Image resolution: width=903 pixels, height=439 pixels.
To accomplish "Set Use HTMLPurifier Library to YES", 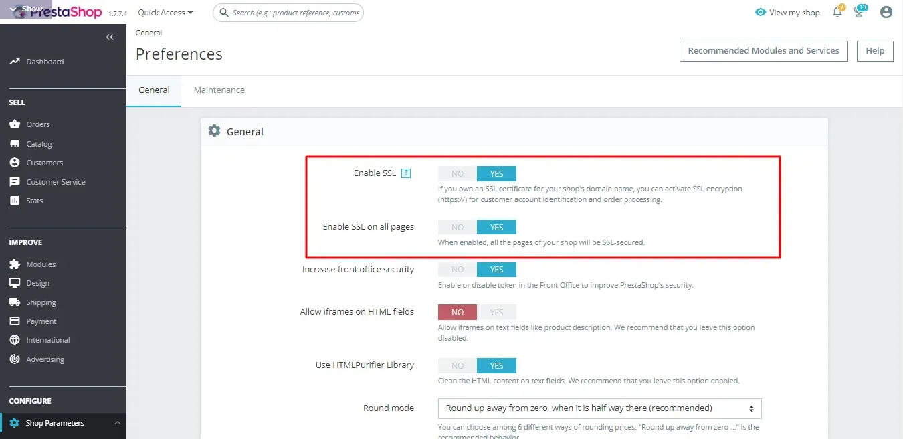I will [496, 365].
